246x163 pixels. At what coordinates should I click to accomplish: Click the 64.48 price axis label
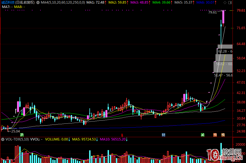[241, 44]
